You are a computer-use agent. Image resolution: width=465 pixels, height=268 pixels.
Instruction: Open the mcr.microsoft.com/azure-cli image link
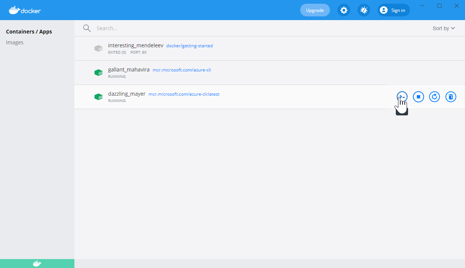pos(182,70)
